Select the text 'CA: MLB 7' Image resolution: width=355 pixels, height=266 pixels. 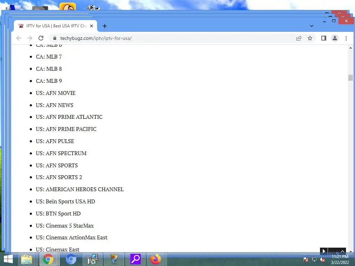(49, 57)
